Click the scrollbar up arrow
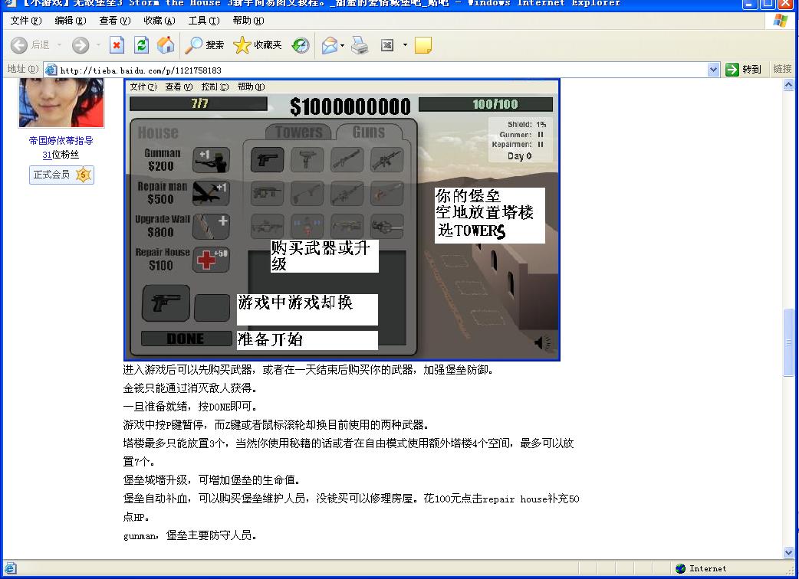The image size is (799, 579). click(x=788, y=84)
